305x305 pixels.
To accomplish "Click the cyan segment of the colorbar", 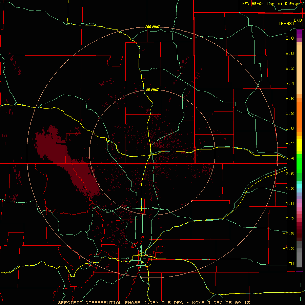I will [299, 186].
